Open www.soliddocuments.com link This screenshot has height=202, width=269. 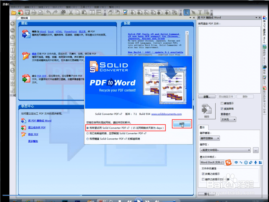(x=167, y=114)
